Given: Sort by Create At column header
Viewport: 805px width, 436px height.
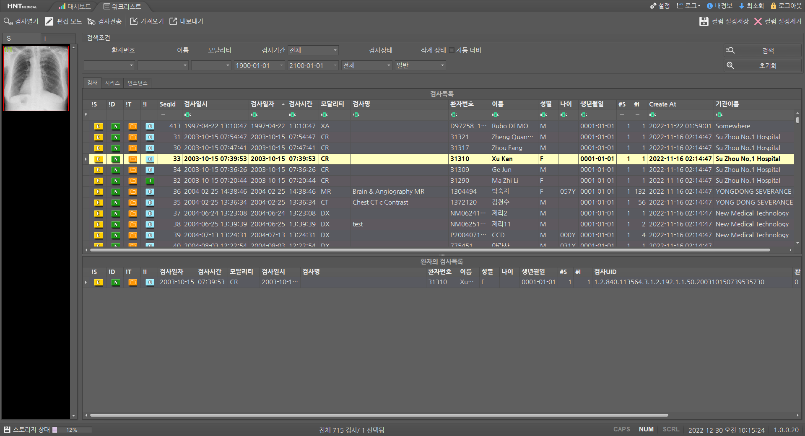Looking at the screenshot, I should coord(680,104).
